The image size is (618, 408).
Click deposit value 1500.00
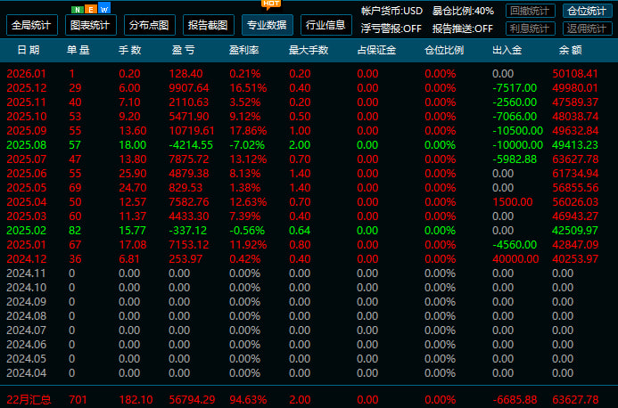tap(513, 202)
